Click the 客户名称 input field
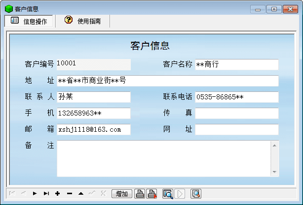This screenshot has width=303, height=205. tap(236, 64)
